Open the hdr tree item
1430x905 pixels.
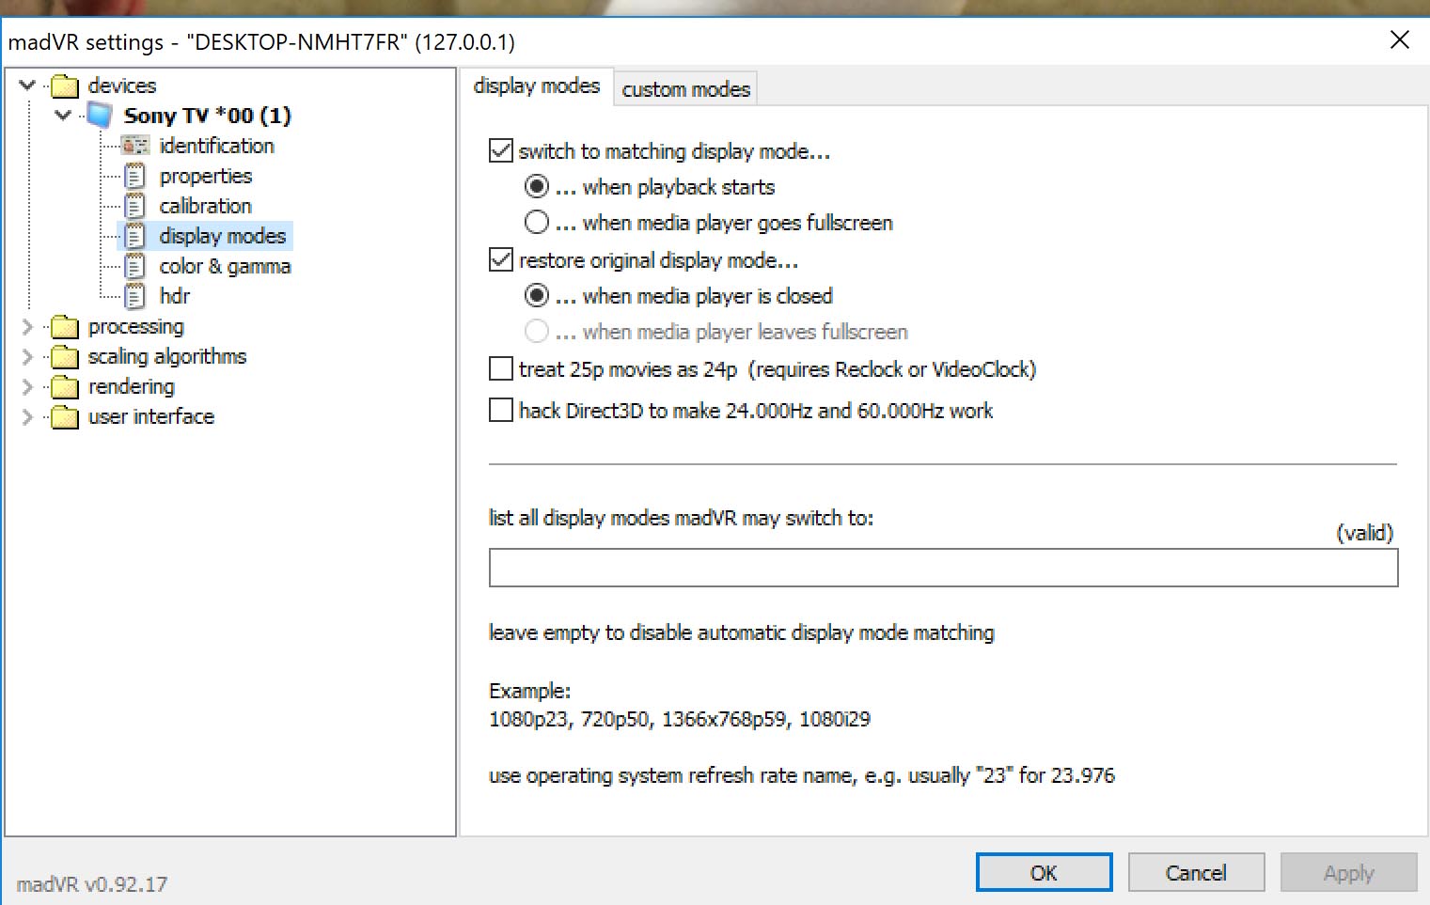pos(175,296)
